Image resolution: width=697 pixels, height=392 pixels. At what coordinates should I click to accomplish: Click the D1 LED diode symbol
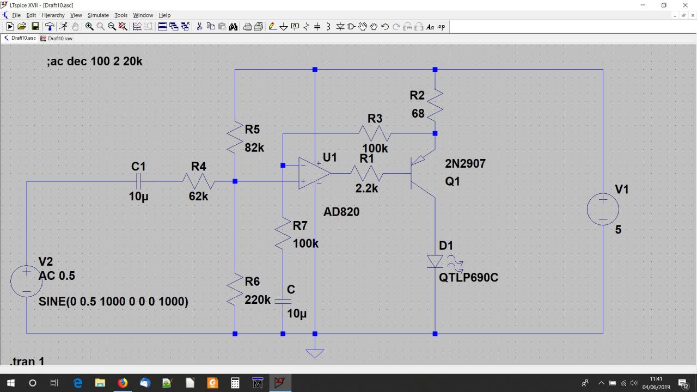(435, 262)
